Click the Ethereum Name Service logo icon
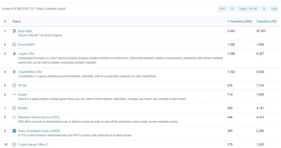281x148 pixels. 14,117
